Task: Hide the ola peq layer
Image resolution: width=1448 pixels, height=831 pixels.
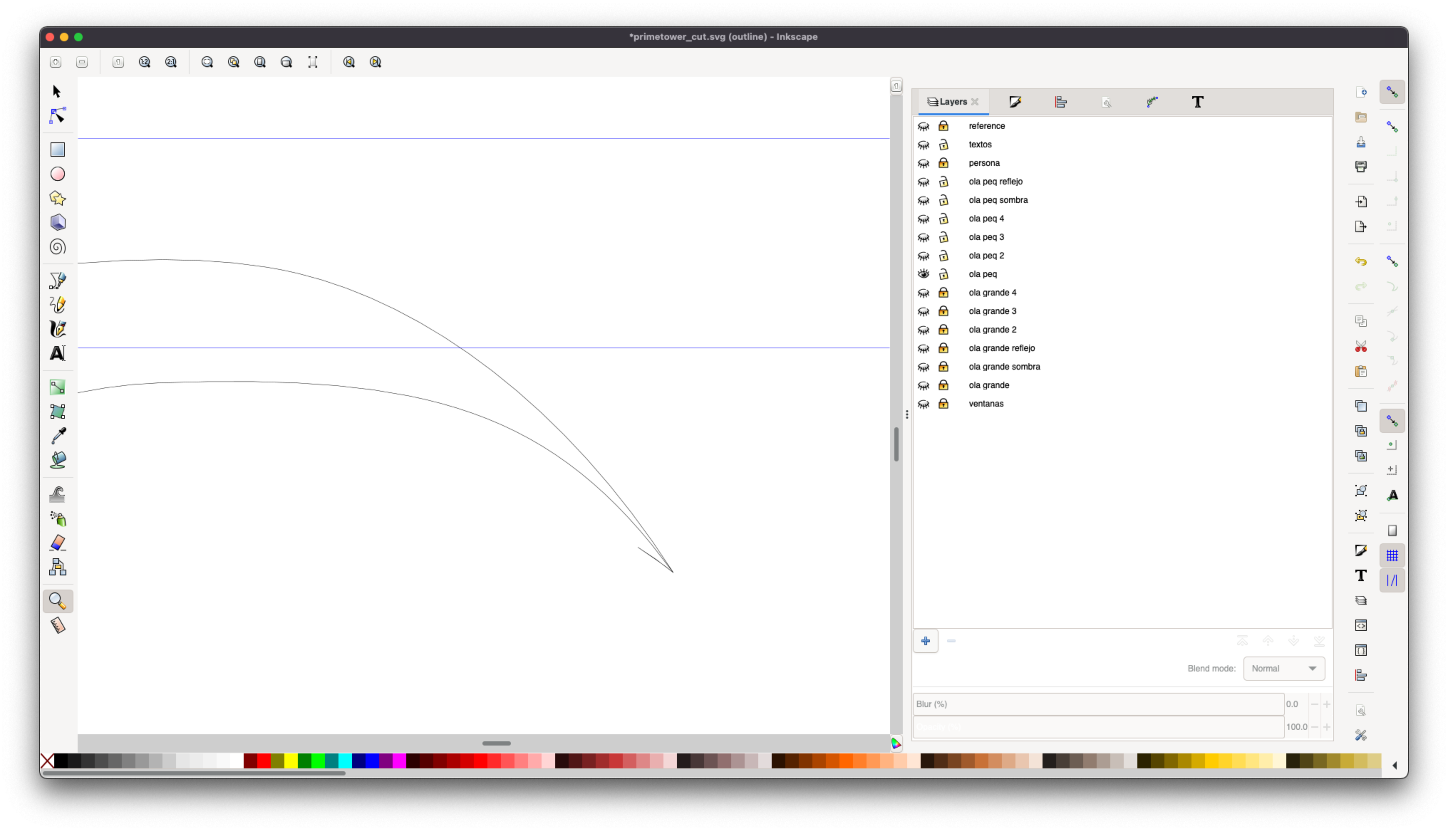Action: (923, 274)
